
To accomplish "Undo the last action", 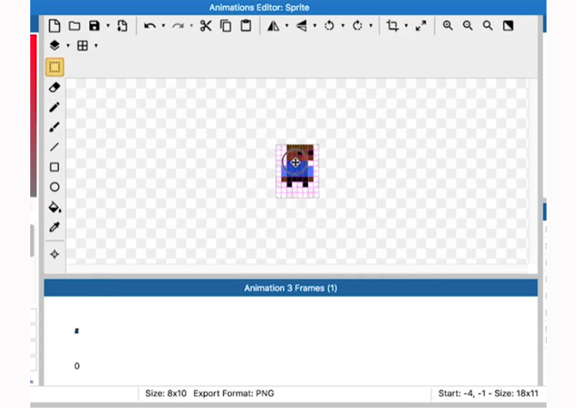I will point(150,26).
